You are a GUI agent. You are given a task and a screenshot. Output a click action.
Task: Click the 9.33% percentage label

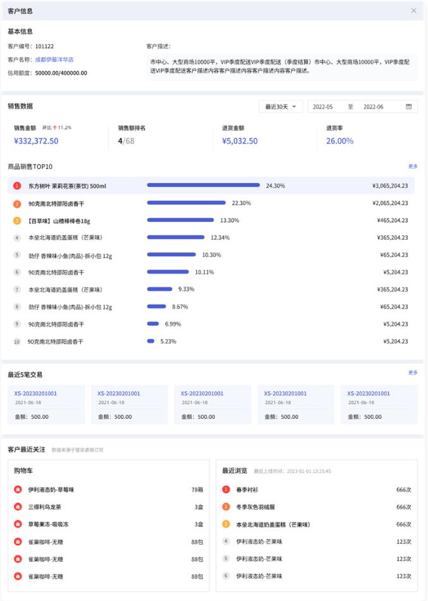[186, 289]
